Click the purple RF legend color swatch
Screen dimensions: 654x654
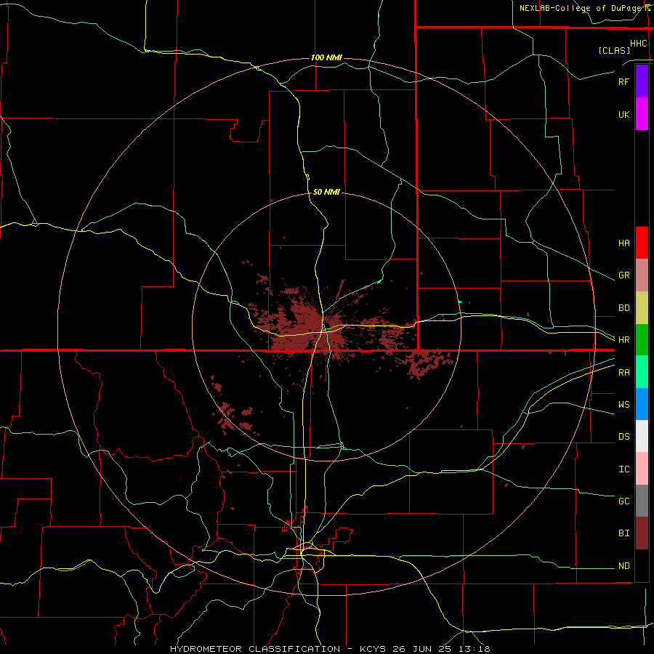pyautogui.click(x=642, y=81)
